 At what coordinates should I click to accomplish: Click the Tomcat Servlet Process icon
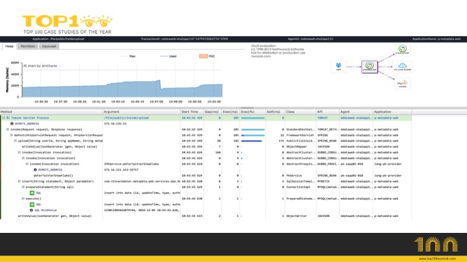(x=8, y=118)
